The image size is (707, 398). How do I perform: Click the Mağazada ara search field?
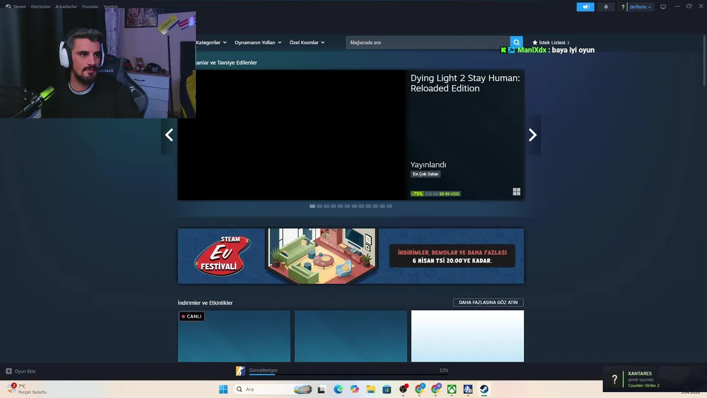pyautogui.click(x=428, y=43)
